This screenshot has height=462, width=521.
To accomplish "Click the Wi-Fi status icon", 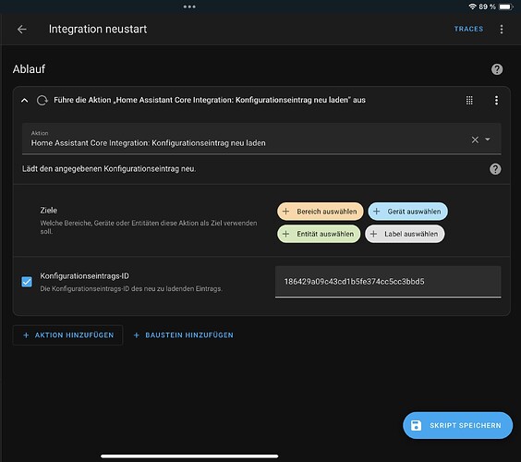I will [x=472, y=6].
